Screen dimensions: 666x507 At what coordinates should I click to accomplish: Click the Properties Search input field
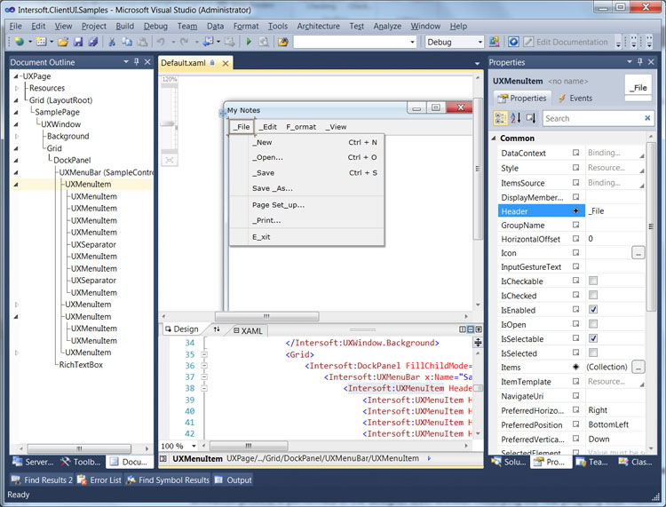tap(593, 118)
